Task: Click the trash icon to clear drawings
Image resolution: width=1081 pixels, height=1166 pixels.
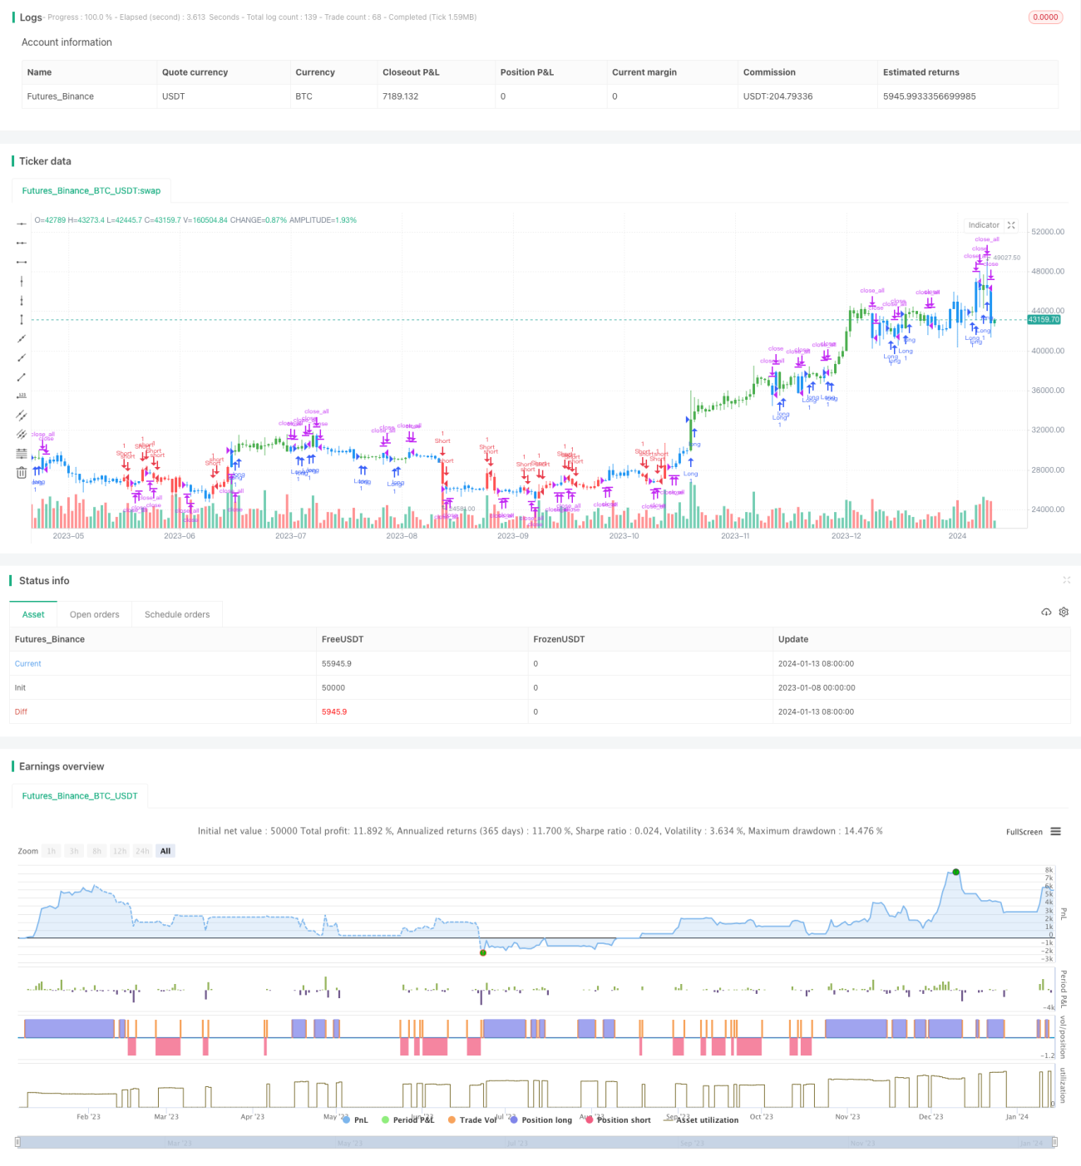Action: coord(22,473)
